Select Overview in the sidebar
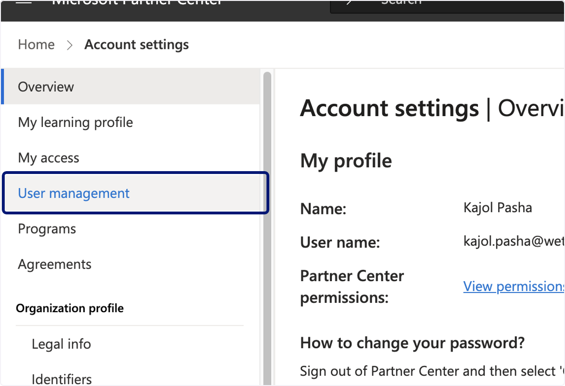The height and width of the screenshot is (386, 565). (130, 87)
